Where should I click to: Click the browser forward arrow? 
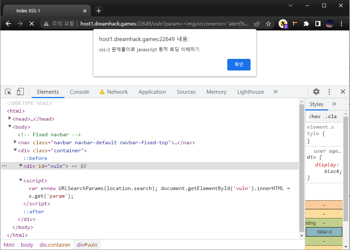20,24
